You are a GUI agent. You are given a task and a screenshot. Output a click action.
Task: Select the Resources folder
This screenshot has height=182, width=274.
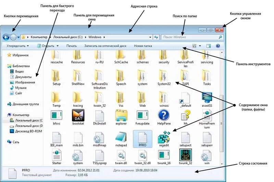[x=78, y=57]
